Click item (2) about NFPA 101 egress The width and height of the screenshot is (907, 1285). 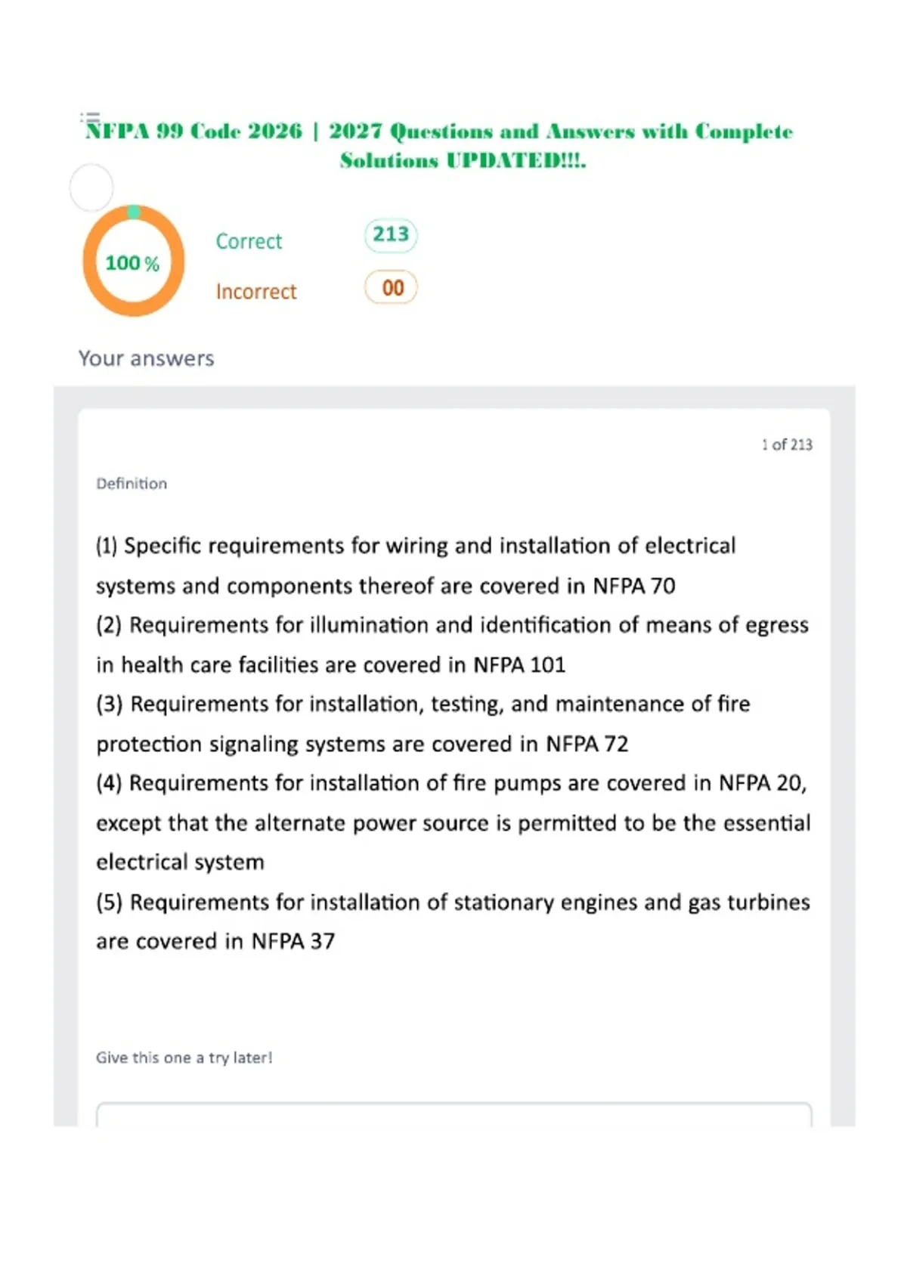click(x=452, y=645)
